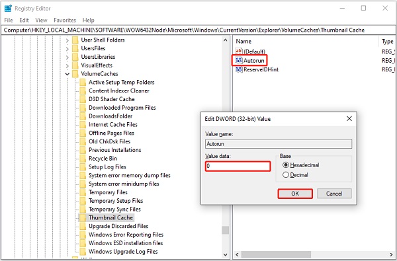Click the Upgrade Discarded Files folder icon
Image resolution: width=397 pixels, height=261 pixels.
pyautogui.click(x=83, y=227)
